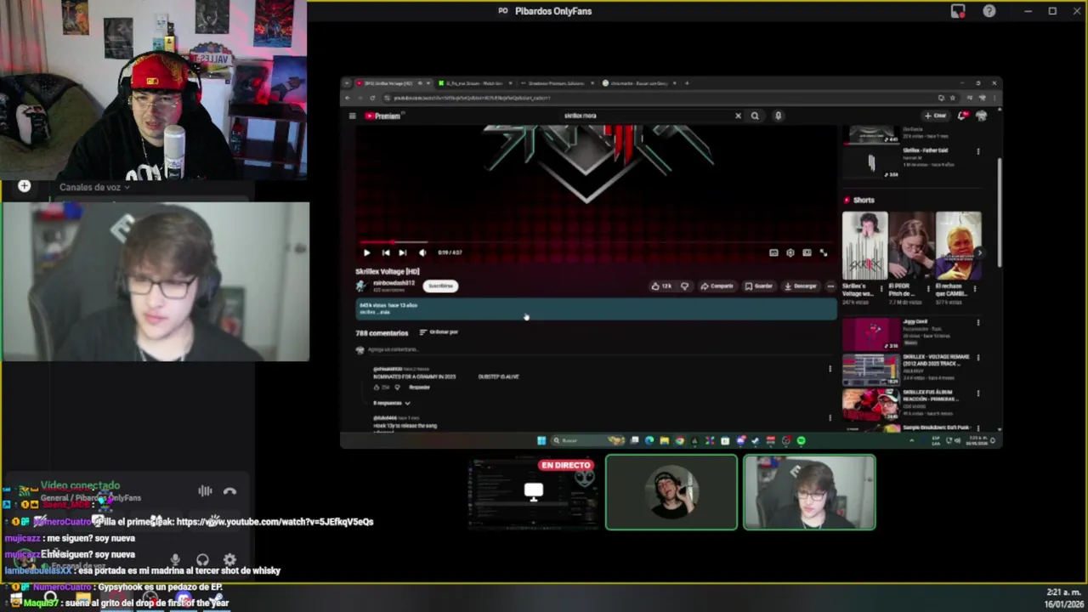Open Chrome's tab search dropdown arrow
The height and width of the screenshot is (612, 1088).
click(347, 83)
